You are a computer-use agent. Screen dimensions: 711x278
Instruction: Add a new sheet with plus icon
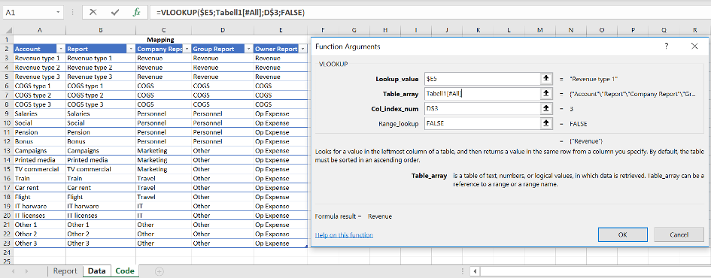[160, 271]
